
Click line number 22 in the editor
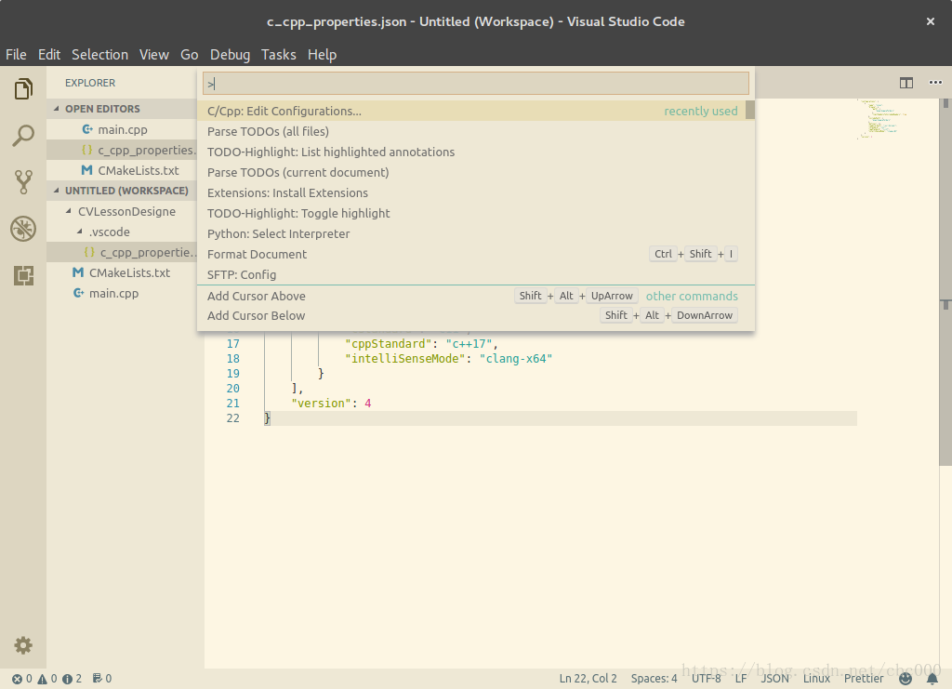(x=233, y=418)
